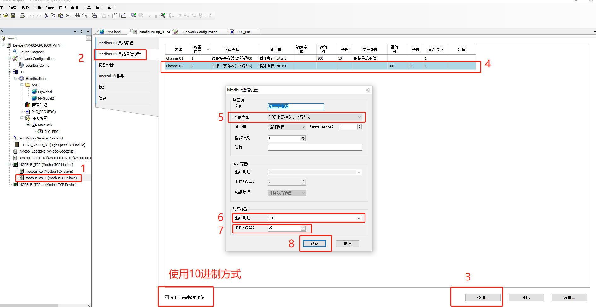Click the 编辑... button
596x307 pixels.
pos(569,298)
